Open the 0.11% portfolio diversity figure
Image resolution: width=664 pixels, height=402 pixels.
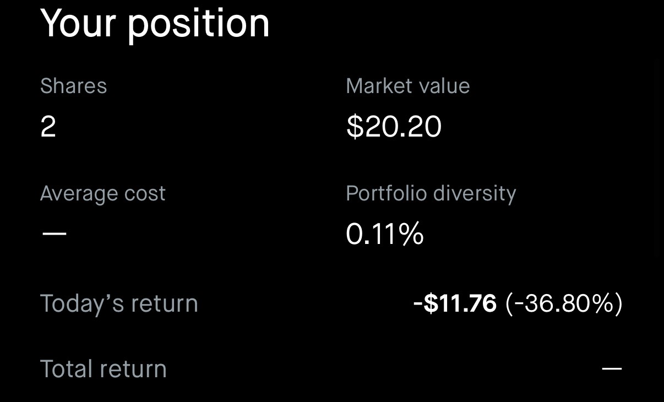point(384,233)
